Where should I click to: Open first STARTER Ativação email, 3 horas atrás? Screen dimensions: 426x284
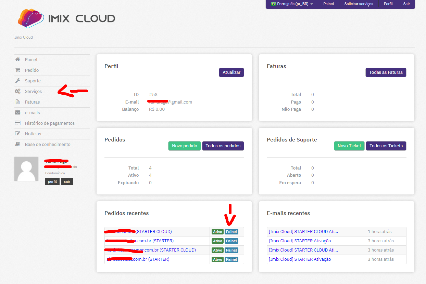[300, 241]
